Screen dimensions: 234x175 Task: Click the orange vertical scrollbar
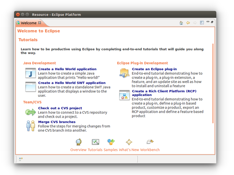pyautogui.click(x=213, y=83)
